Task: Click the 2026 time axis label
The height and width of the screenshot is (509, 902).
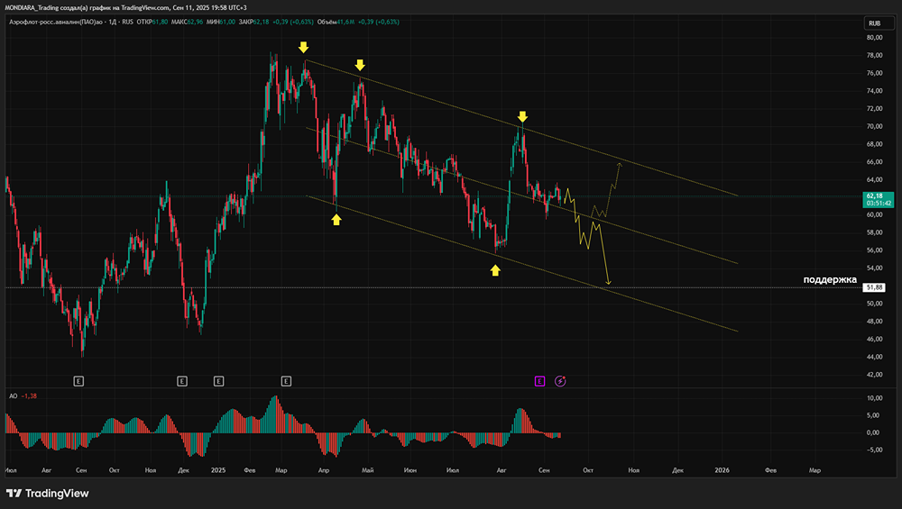Action: (722, 470)
